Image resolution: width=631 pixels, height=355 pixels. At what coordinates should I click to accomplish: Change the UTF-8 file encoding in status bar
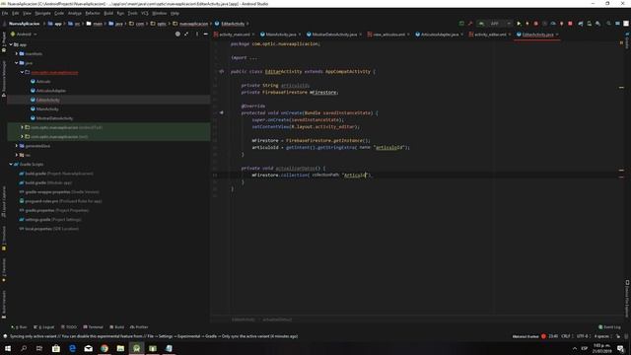click(583, 336)
